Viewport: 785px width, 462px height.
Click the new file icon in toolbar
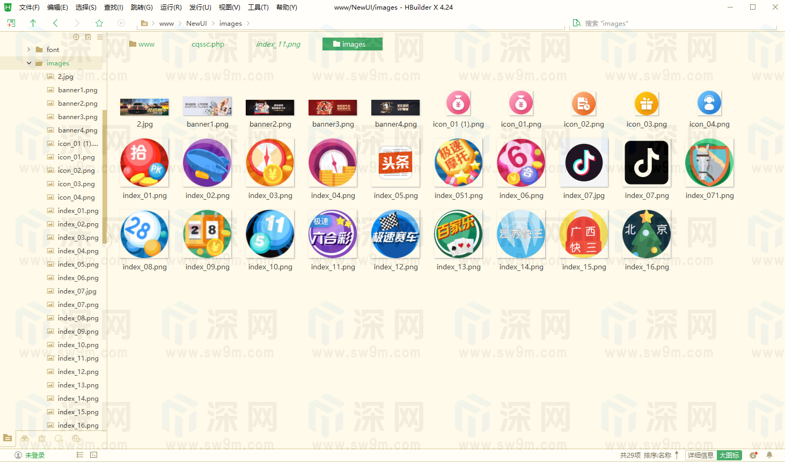(x=11, y=23)
